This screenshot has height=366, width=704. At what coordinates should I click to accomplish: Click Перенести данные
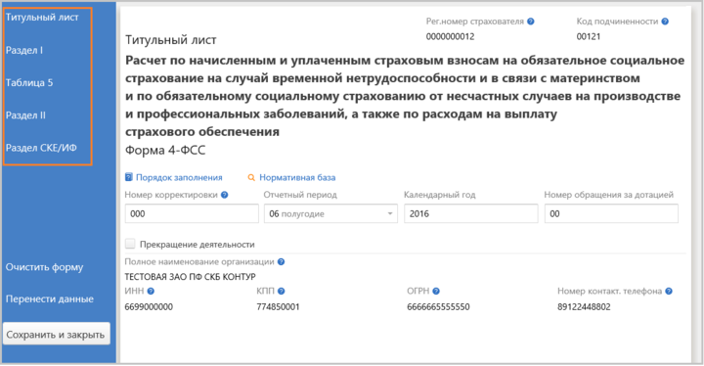[x=50, y=299]
